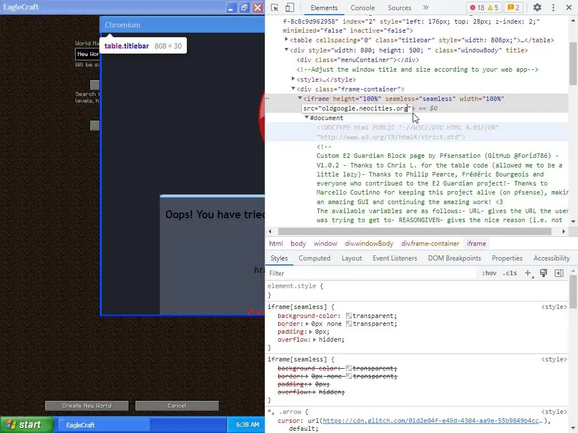Image resolution: width=578 pixels, height=433 pixels.
Task: Open style source link of first iframe rule
Action: (x=554, y=307)
